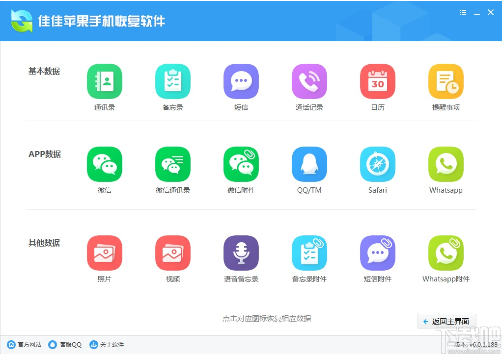Open the 提醒事项 reminders icon

click(x=446, y=81)
